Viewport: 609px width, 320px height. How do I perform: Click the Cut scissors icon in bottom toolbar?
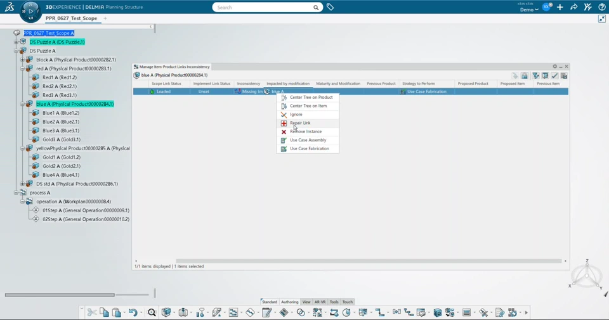click(92, 312)
